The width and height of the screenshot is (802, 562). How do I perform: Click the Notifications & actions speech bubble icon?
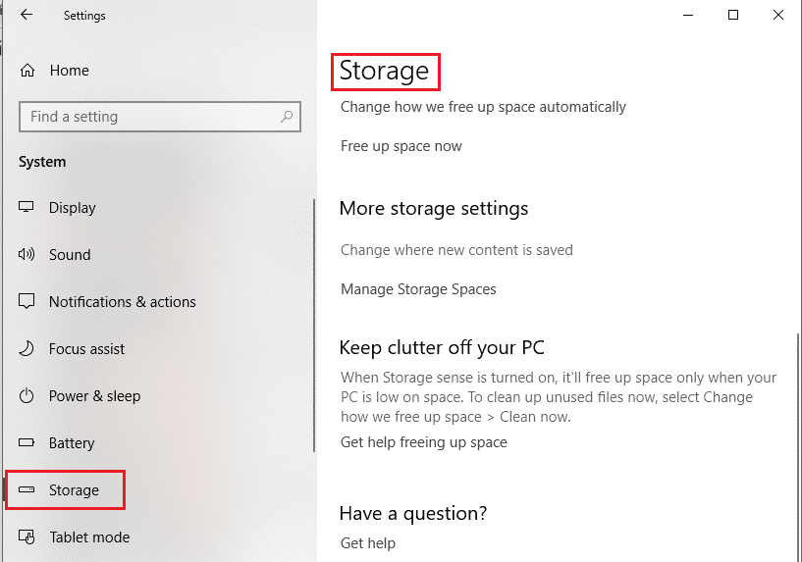coord(27,301)
